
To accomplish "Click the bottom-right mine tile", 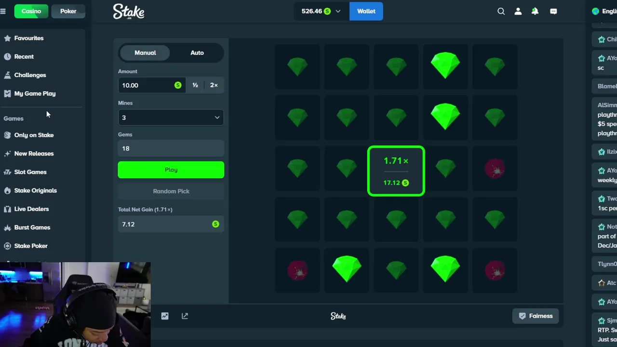I will click(x=495, y=271).
